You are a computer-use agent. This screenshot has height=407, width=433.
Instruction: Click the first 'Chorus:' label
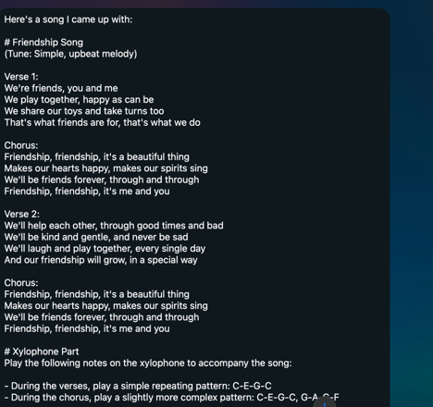[x=21, y=145]
